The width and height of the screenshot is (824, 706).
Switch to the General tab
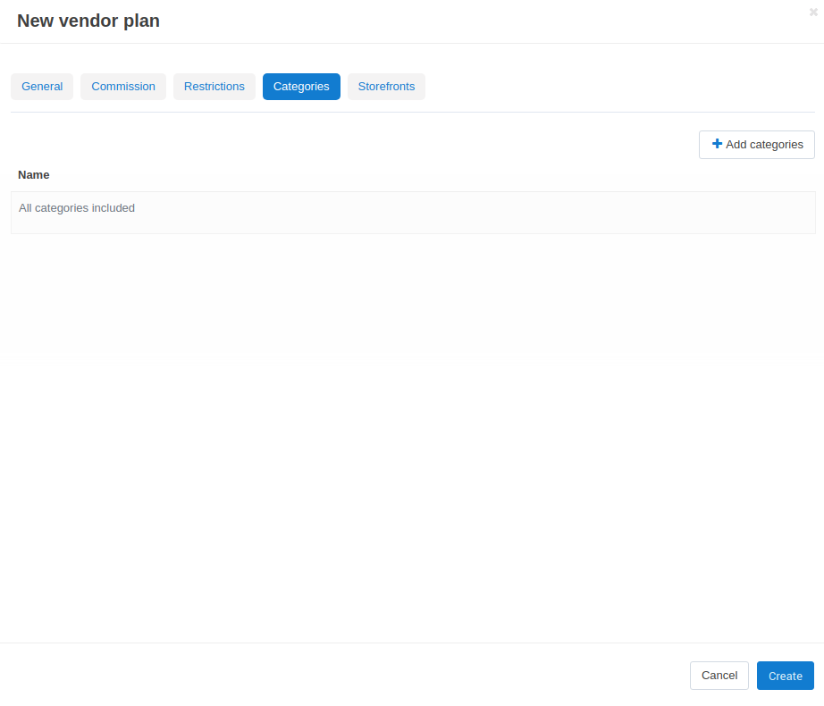42,87
